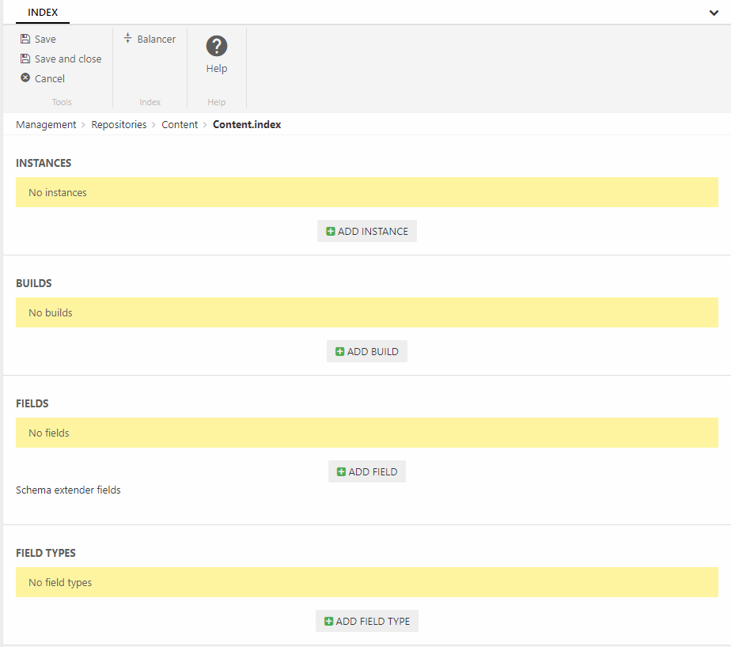Screen dimensions: 731x647
Task: Click the Cancel X icon
Action: coord(25,78)
